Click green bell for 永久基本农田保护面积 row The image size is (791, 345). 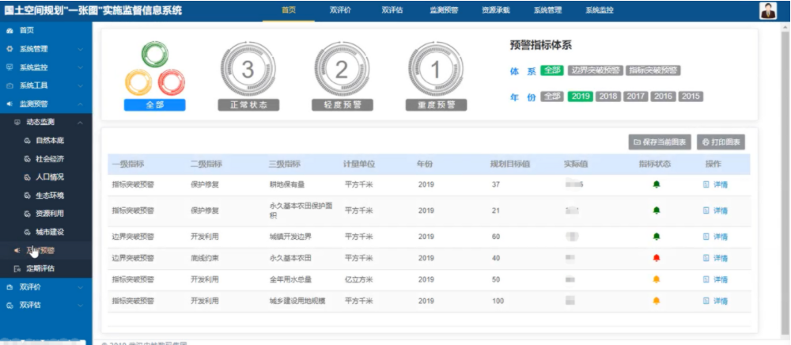pyautogui.click(x=657, y=210)
